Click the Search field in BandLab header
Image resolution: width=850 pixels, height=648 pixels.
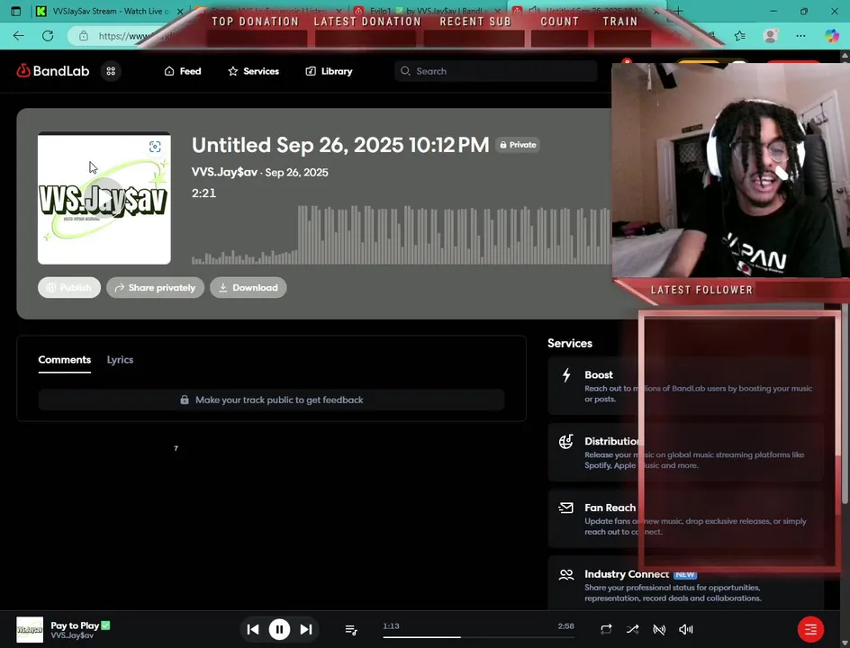(495, 71)
